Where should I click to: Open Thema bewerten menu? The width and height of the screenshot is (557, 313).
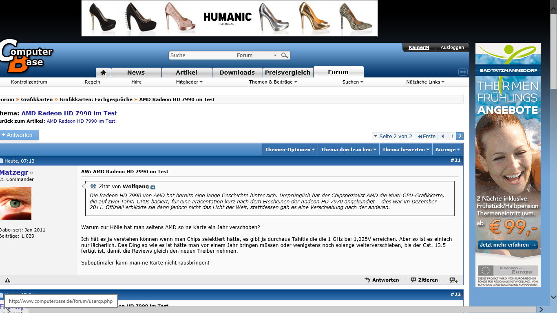tap(406, 150)
